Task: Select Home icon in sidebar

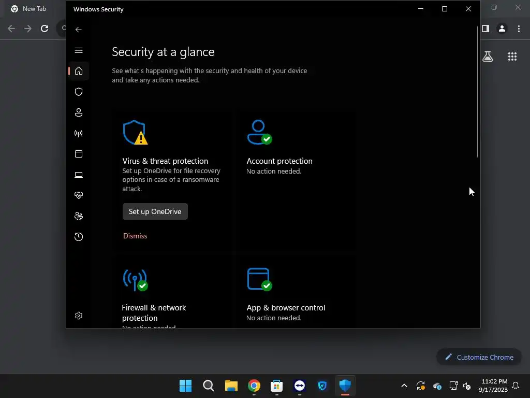Action: 79,71
